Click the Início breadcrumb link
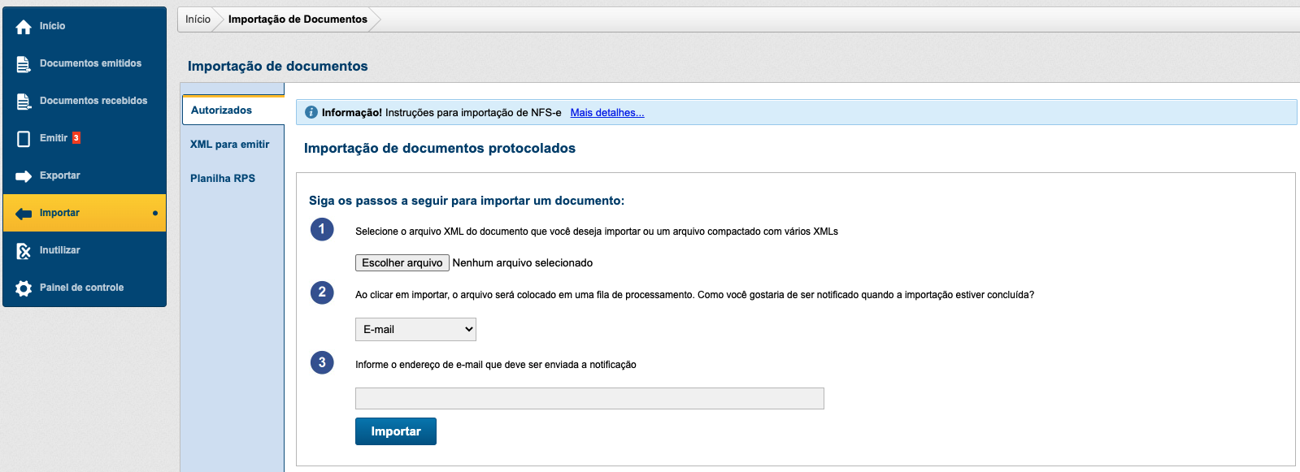The height and width of the screenshot is (472, 1300). pos(198,19)
